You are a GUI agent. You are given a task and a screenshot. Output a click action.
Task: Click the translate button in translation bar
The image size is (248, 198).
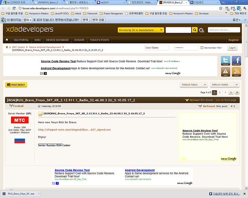coord(85,20)
